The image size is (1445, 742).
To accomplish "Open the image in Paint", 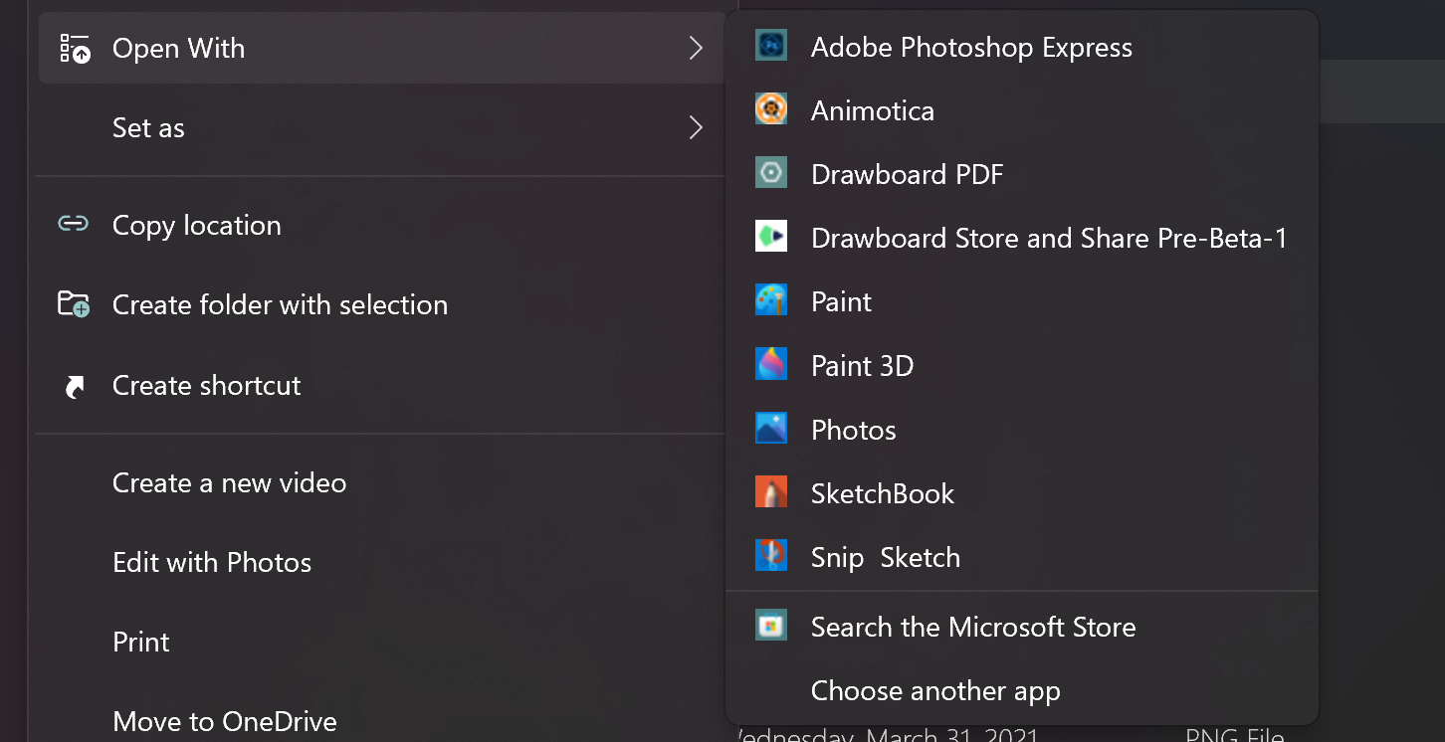I will pyautogui.click(x=1022, y=301).
